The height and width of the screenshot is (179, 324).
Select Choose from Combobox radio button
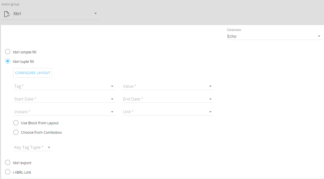tap(16, 132)
